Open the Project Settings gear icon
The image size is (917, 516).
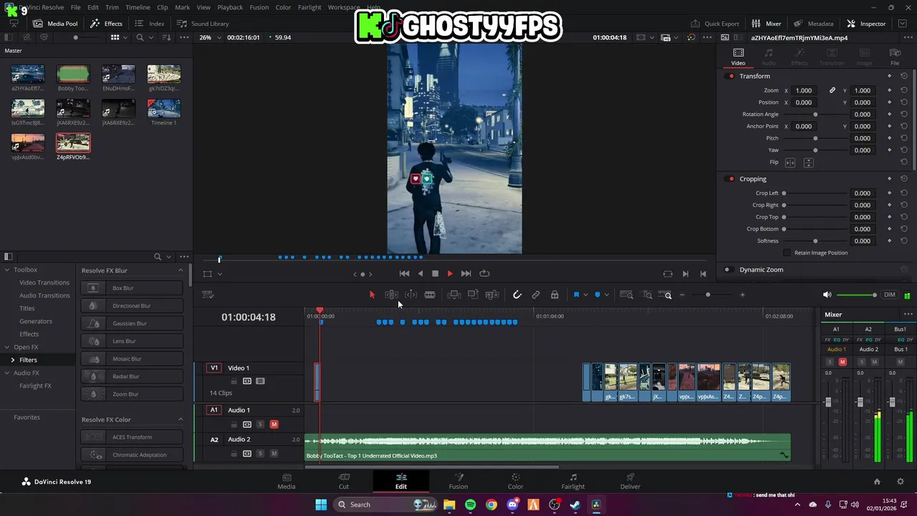(901, 482)
